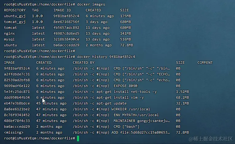Viewport: 235px width, 144px height.
Task: Click image ID 8ee67166756f
Action: [66, 22]
